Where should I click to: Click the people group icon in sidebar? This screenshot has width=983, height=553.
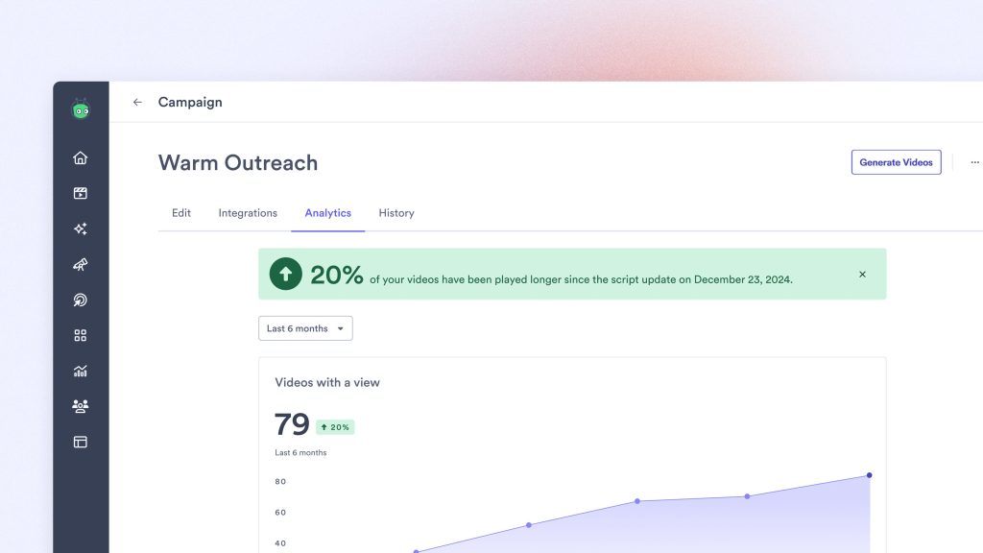(x=81, y=406)
